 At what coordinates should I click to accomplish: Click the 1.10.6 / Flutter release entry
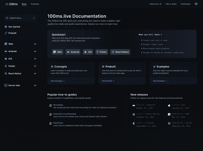click(x=146, y=124)
